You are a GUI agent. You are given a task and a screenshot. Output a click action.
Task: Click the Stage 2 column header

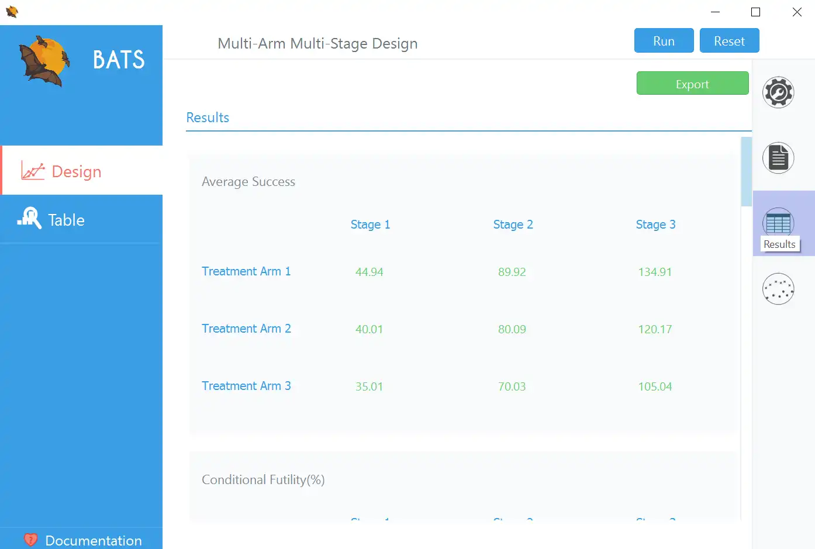[513, 225]
